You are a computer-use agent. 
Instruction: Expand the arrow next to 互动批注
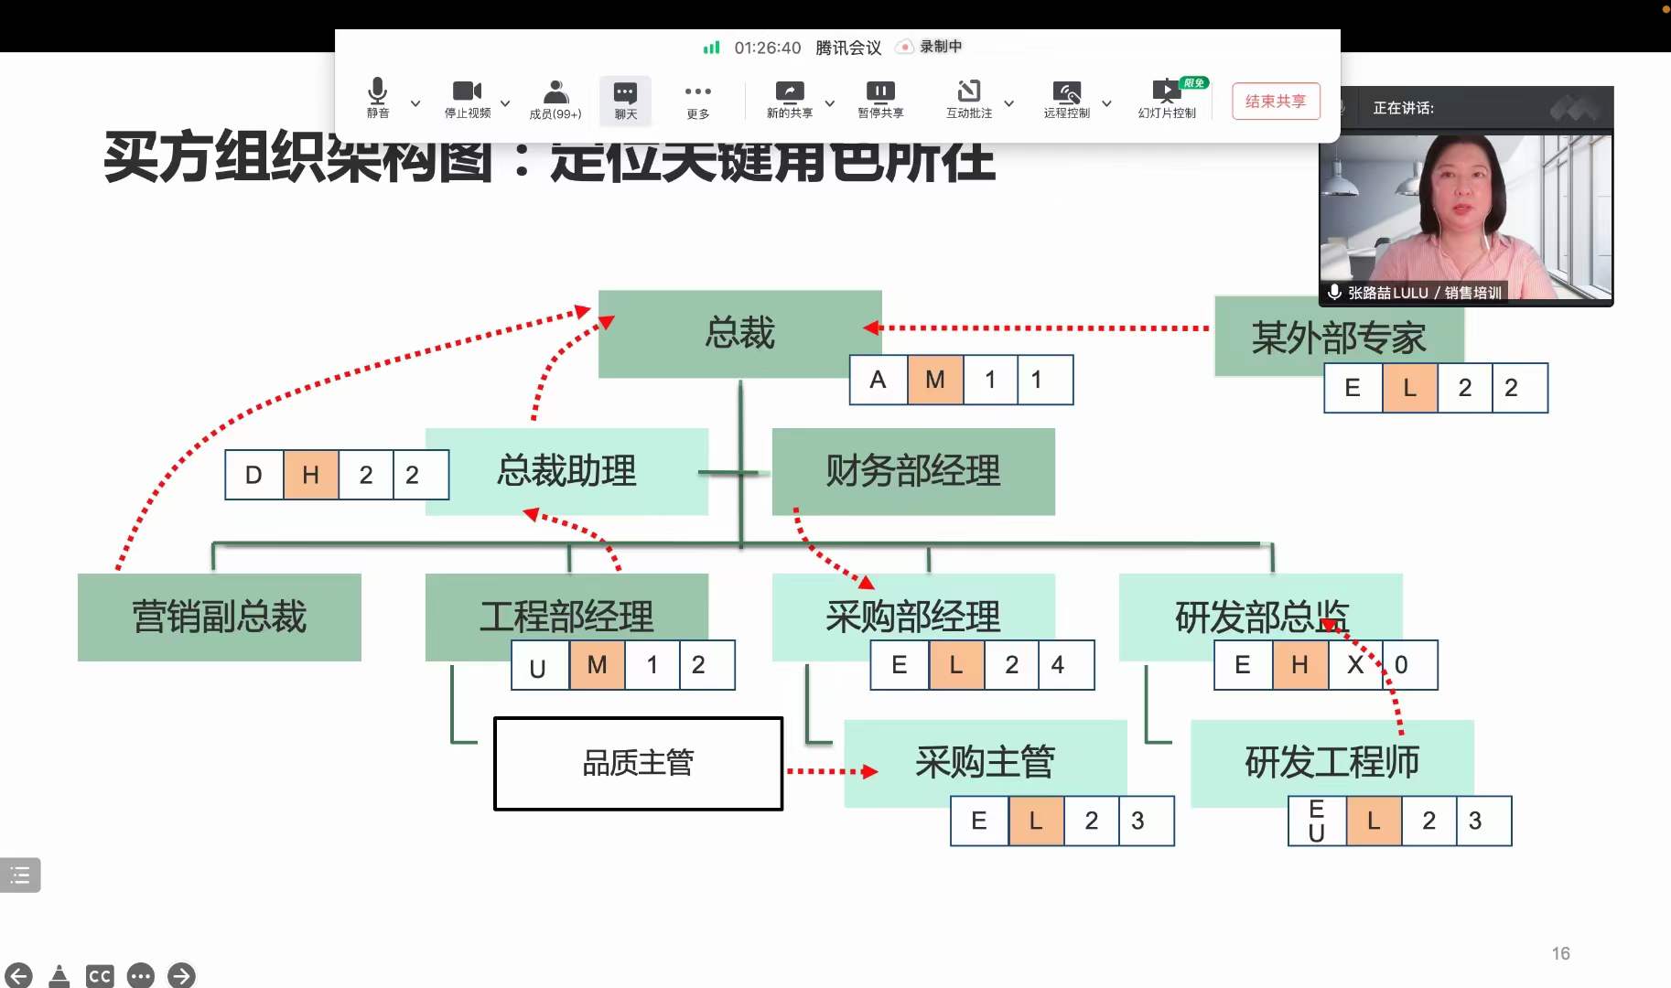(x=1009, y=103)
